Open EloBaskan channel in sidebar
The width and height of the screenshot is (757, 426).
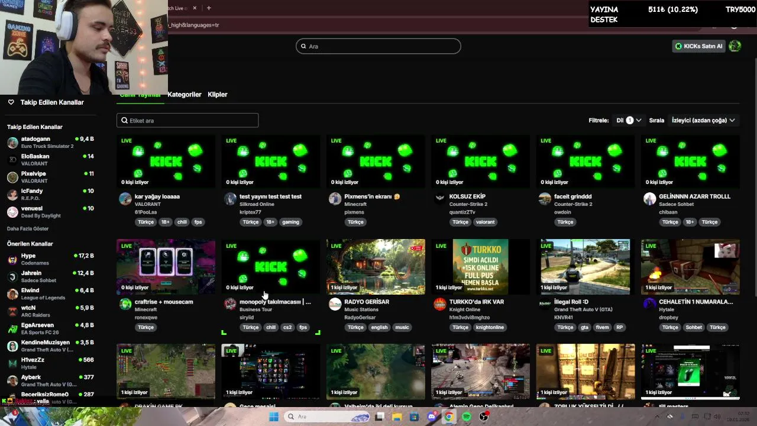(x=50, y=160)
